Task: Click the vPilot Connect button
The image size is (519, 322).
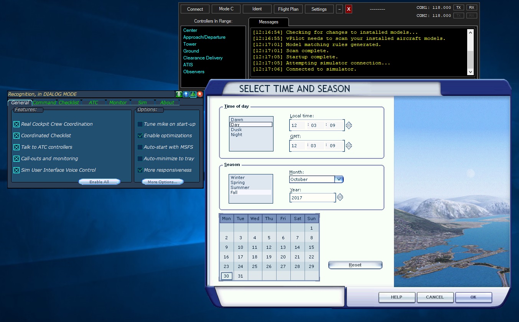Action: [195, 9]
